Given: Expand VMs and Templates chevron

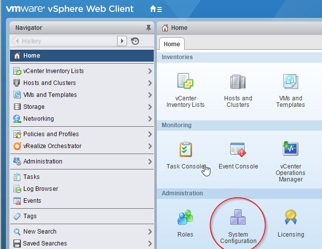Looking at the screenshot, I should coord(150,95).
